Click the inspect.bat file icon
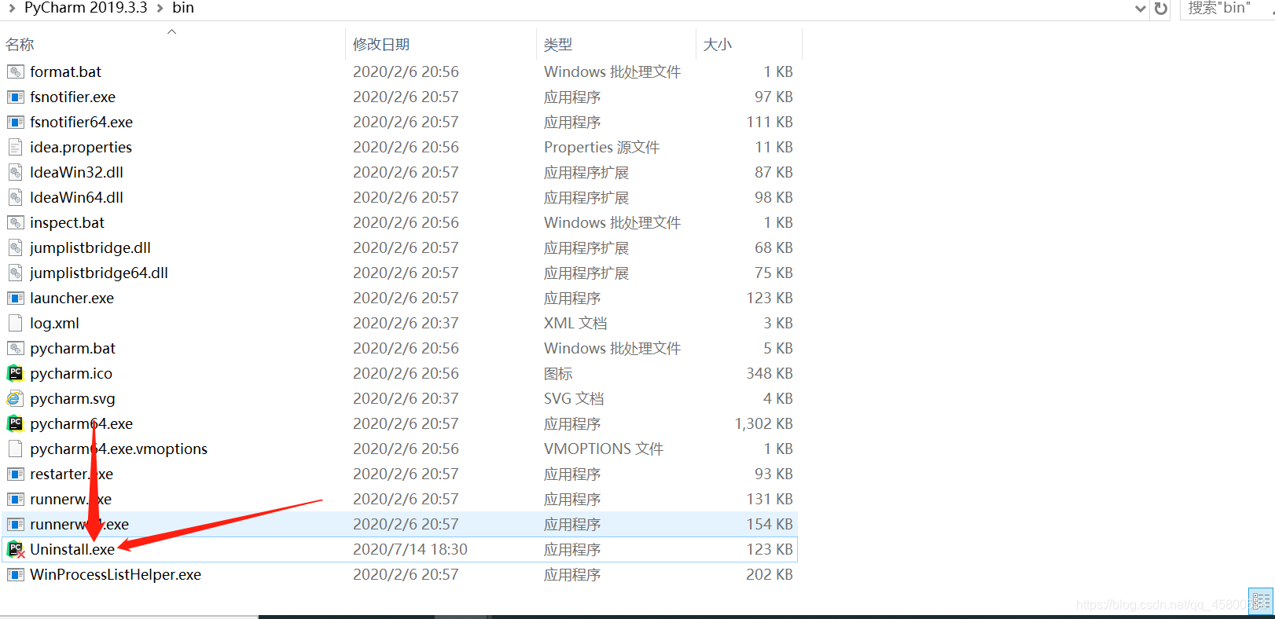Screen dimensions: 1275x619 (x=15, y=222)
